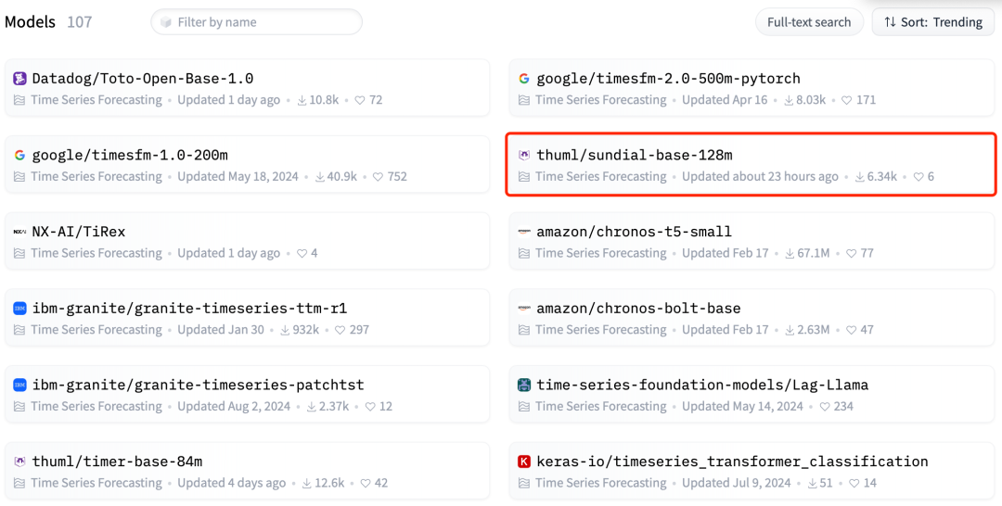The width and height of the screenshot is (1002, 506).
Task: Click the Keras logo icon
Action: (524, 462)
